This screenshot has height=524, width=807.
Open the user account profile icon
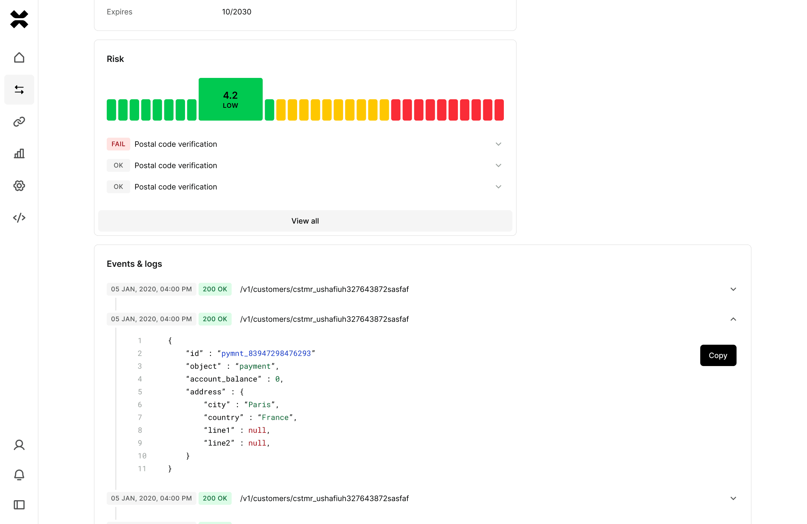tap(19, 445)
